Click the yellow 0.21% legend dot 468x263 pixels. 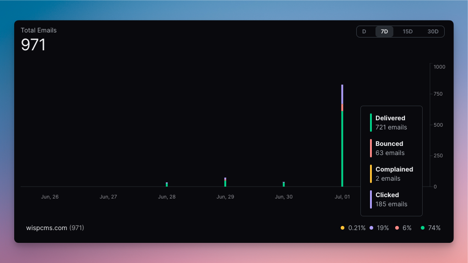point(343,228)
